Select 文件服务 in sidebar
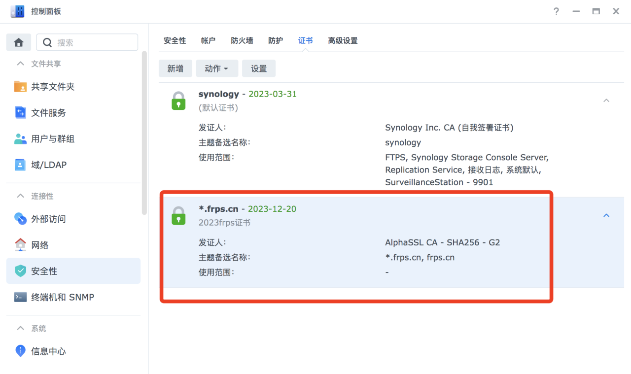Screen dimensions: 631x374 click(x=73, y=113)
